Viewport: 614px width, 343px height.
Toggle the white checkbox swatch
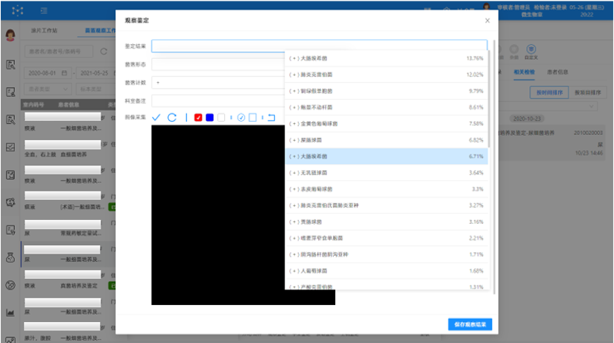point(221,118)
